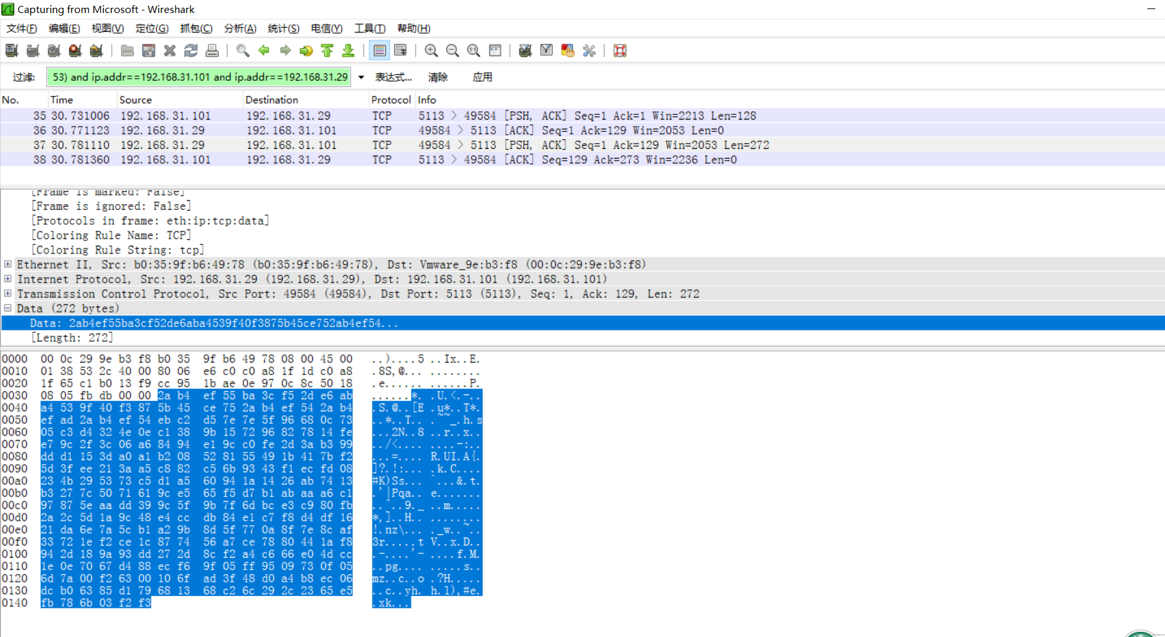Open the 定位(G) menu
The height and width of the screenshot is (637, 1165).
pyautogui.click(x=152, y=29)
